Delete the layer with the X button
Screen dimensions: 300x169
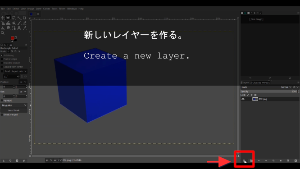click(x=295, y=161)
